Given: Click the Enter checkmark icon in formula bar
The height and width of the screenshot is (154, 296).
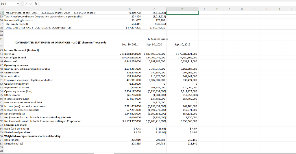Looking at the screenshot, I should click(x=31, y=3).
